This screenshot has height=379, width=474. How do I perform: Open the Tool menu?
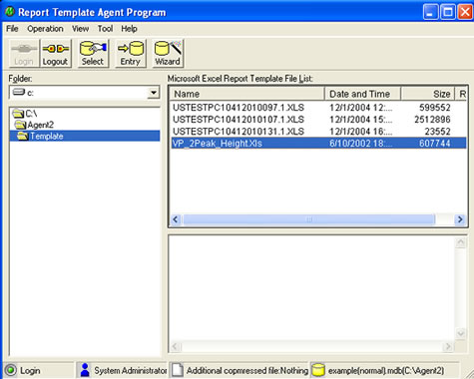coord(105,29)
